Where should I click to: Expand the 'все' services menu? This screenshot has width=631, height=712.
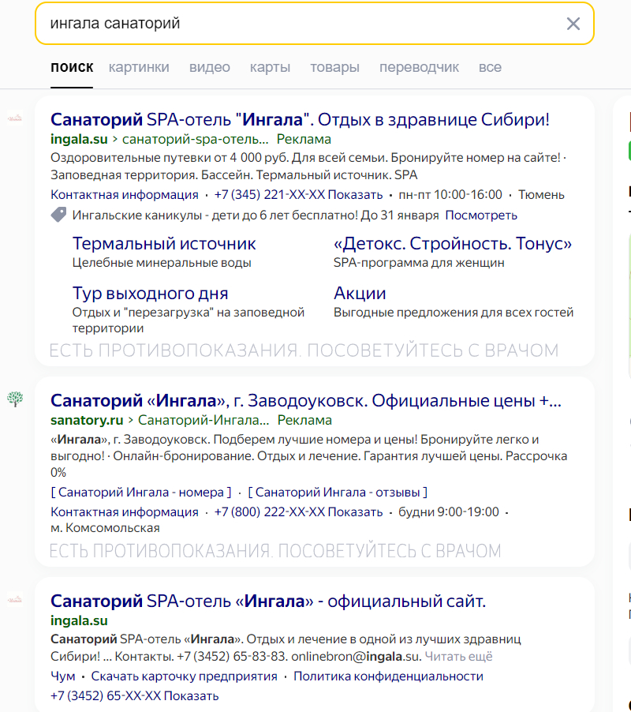pyautogui.click(x=490, y=67)
